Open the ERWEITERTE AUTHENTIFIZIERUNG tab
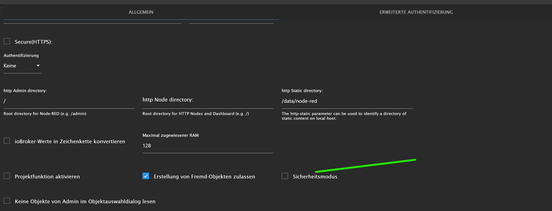The height and width of the screenshot is (211, 552). click(x=416, y=12)
